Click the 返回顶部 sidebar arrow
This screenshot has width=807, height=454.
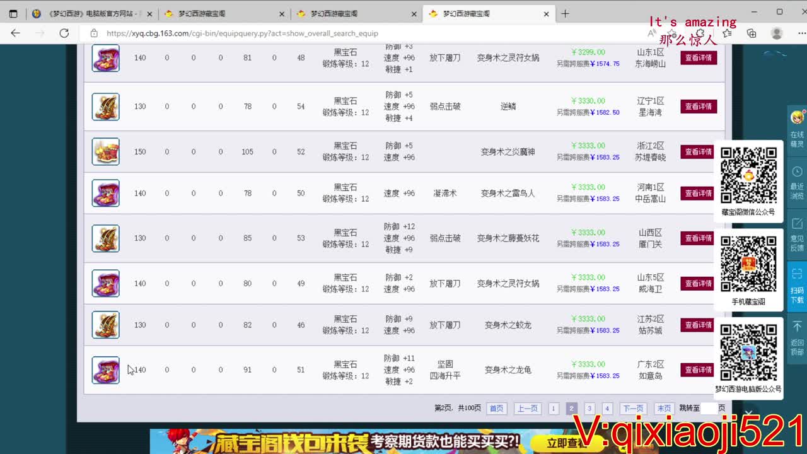click(797, 337)
